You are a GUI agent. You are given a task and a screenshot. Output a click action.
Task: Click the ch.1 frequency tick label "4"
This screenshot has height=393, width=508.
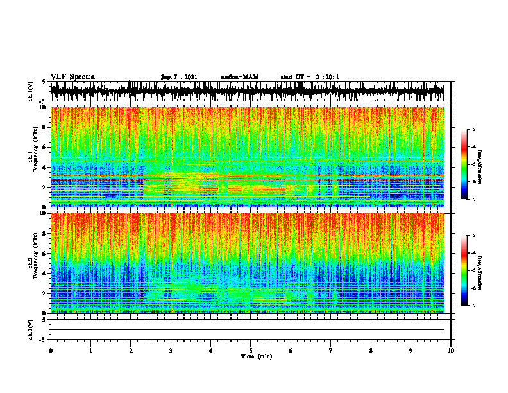(44, 168)
